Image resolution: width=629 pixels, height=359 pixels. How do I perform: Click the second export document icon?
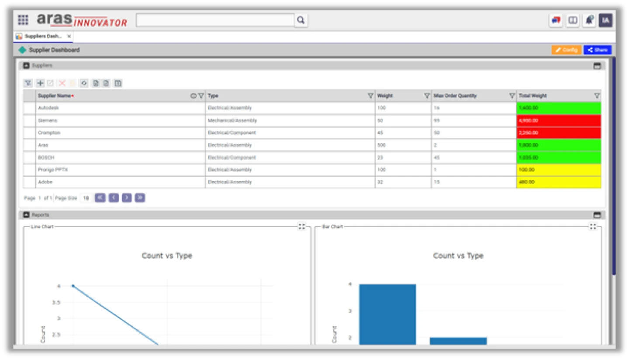point(106,83)
